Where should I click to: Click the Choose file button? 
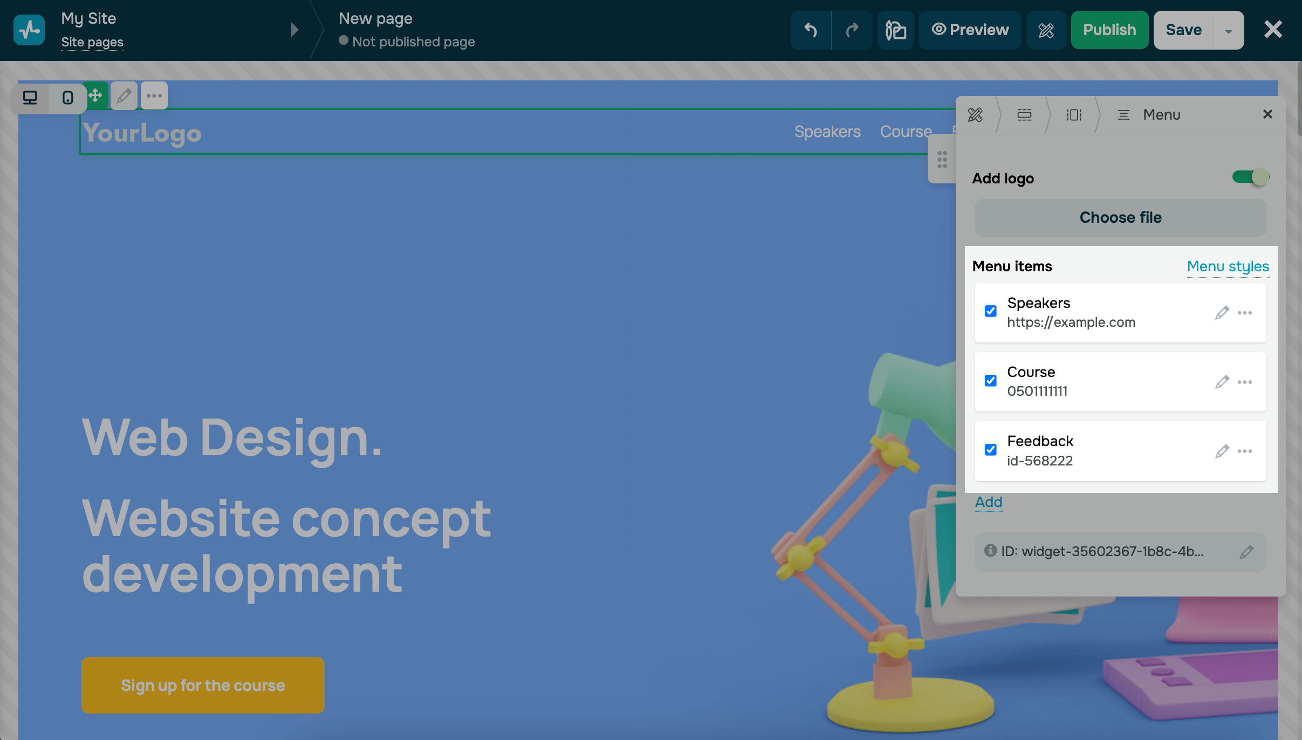1120,217
